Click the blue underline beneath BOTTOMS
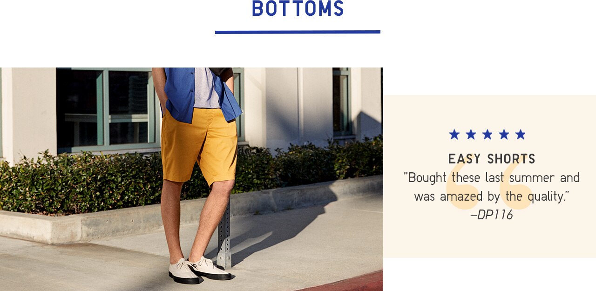 [x=298, y=32]
